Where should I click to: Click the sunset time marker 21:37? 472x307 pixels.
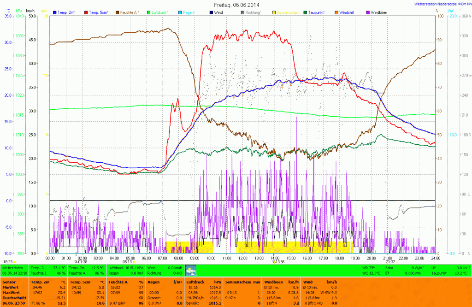point(390,261)
